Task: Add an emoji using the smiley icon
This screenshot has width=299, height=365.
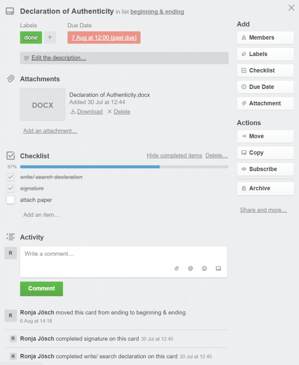Action: click(204, 269)
